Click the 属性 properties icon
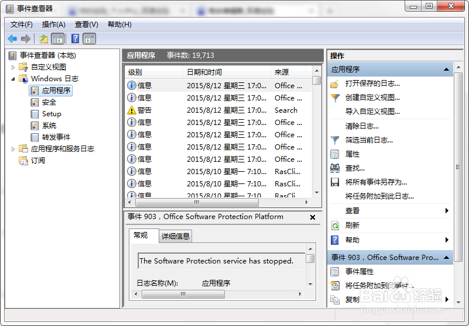Screen dimensions: 469x326 (x=335, y=154)
